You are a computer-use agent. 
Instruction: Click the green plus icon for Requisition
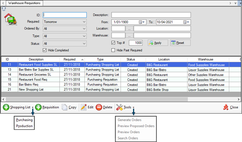38,107
